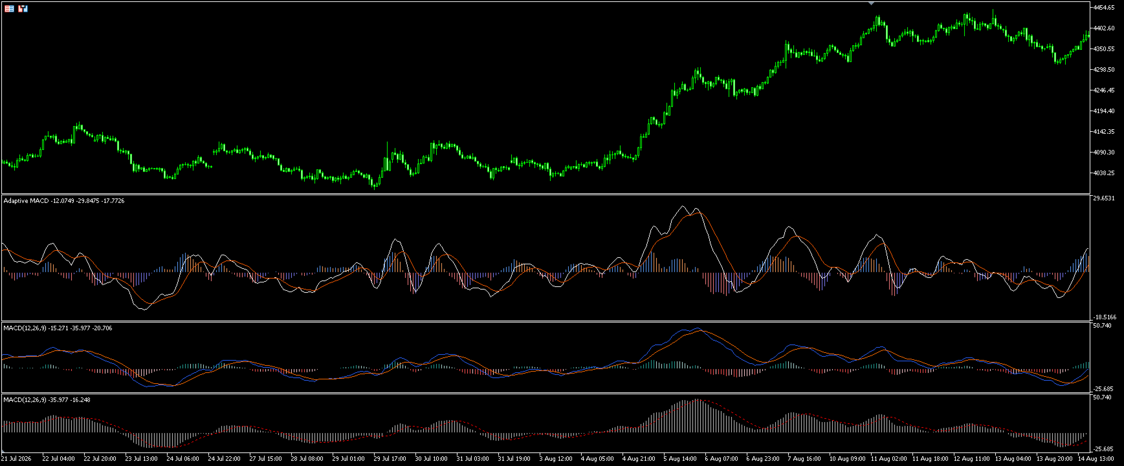The image size is (1124, 466).
Task: Click price level 4090.30 on the scale
Action: 1104,153
